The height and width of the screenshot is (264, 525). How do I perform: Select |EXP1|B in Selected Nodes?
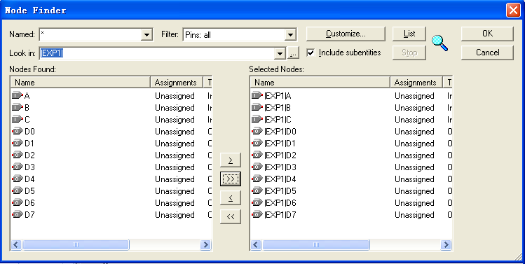[351, 108]
